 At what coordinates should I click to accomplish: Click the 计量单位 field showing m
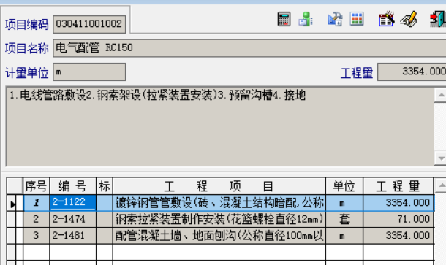(x=89, y=72)
